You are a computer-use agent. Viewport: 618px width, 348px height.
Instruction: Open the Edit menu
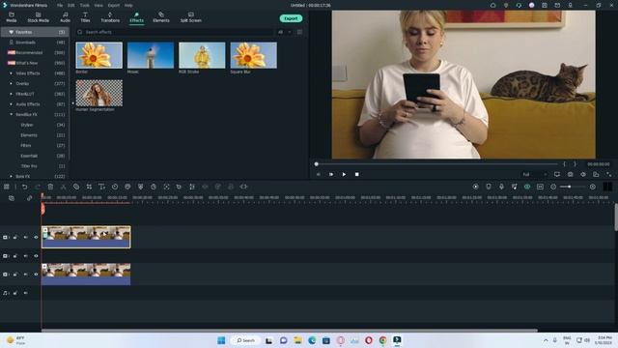(70, 6)
